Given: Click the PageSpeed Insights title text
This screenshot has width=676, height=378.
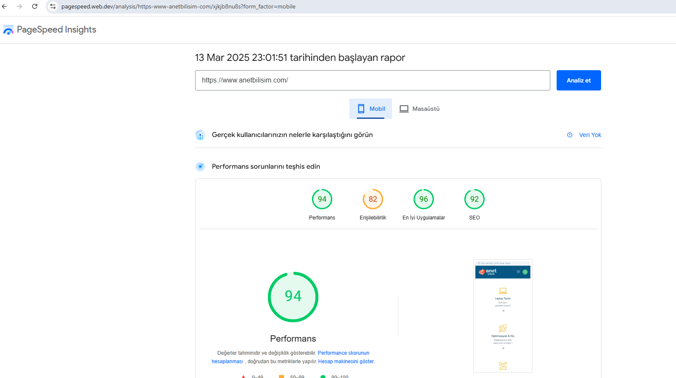Looking at the screenshot, I should pos(57,30).
